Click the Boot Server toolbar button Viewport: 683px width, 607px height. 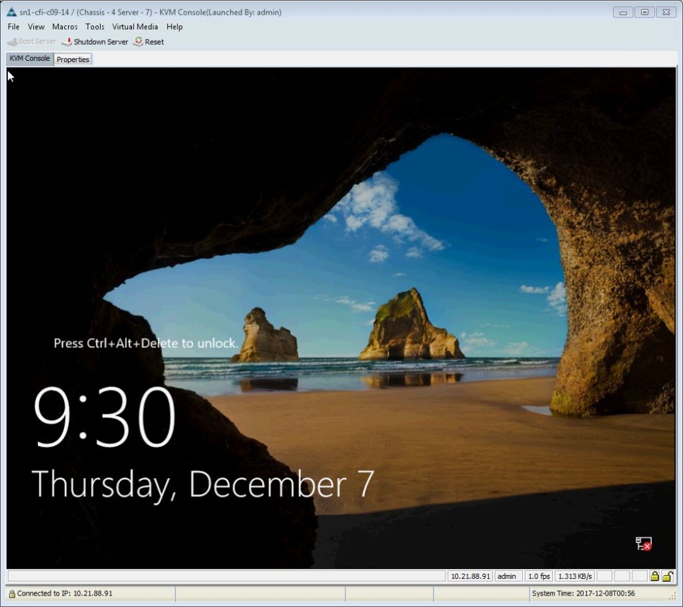click(32, 41)
